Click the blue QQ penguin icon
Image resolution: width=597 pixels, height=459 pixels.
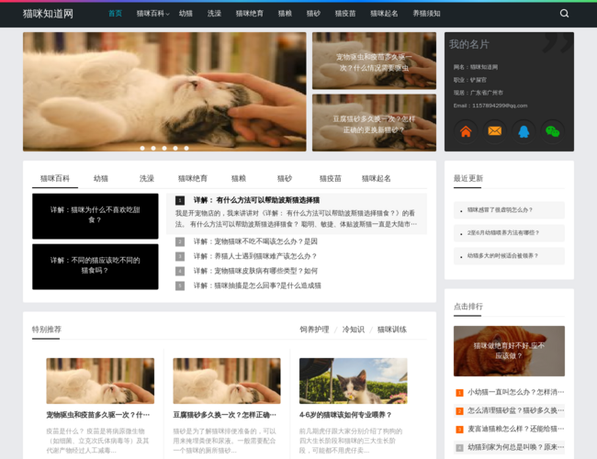pyautogui.click(x=524, y=131)
